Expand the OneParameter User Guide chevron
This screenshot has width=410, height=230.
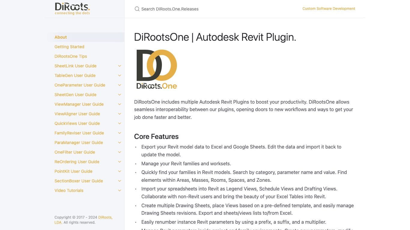pyautogui.click(x=120, y=85)
